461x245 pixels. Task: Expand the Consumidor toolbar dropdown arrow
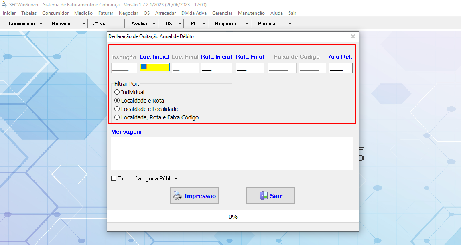click(41, 24)
